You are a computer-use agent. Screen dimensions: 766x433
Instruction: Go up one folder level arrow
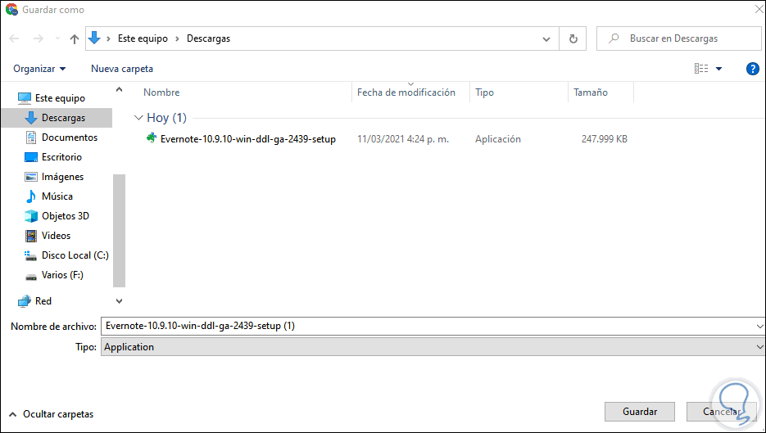pos(75,39)
